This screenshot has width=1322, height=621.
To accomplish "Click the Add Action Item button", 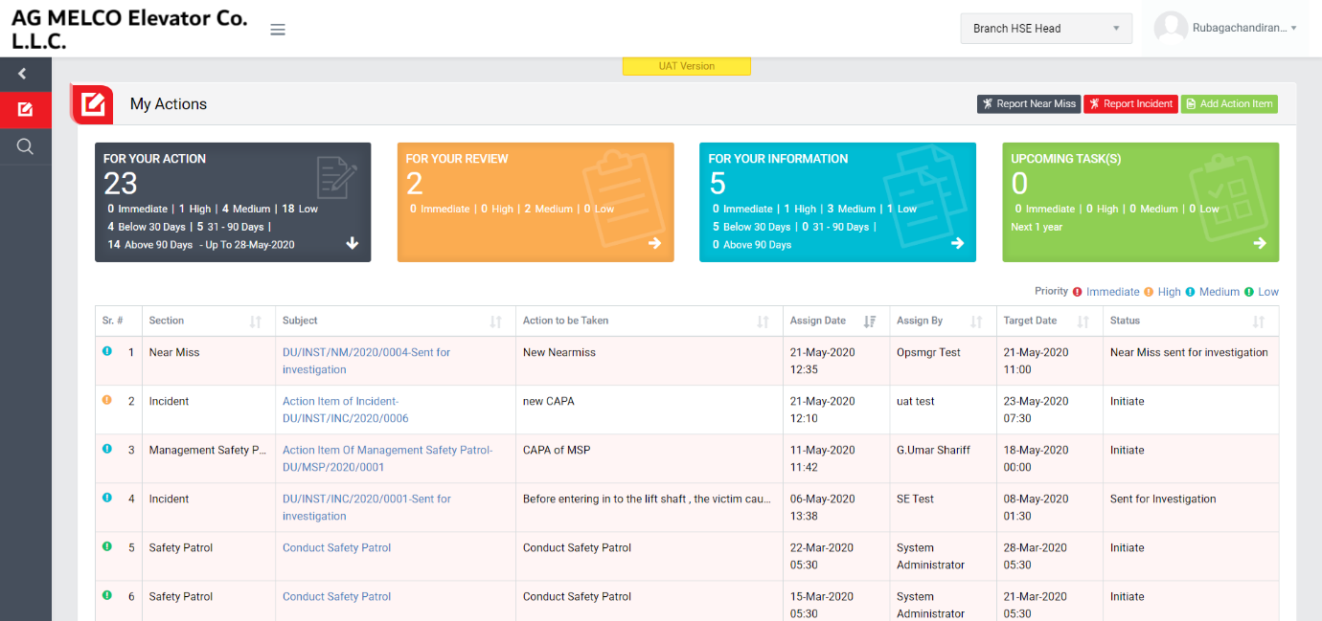I will coord(1229,103).
